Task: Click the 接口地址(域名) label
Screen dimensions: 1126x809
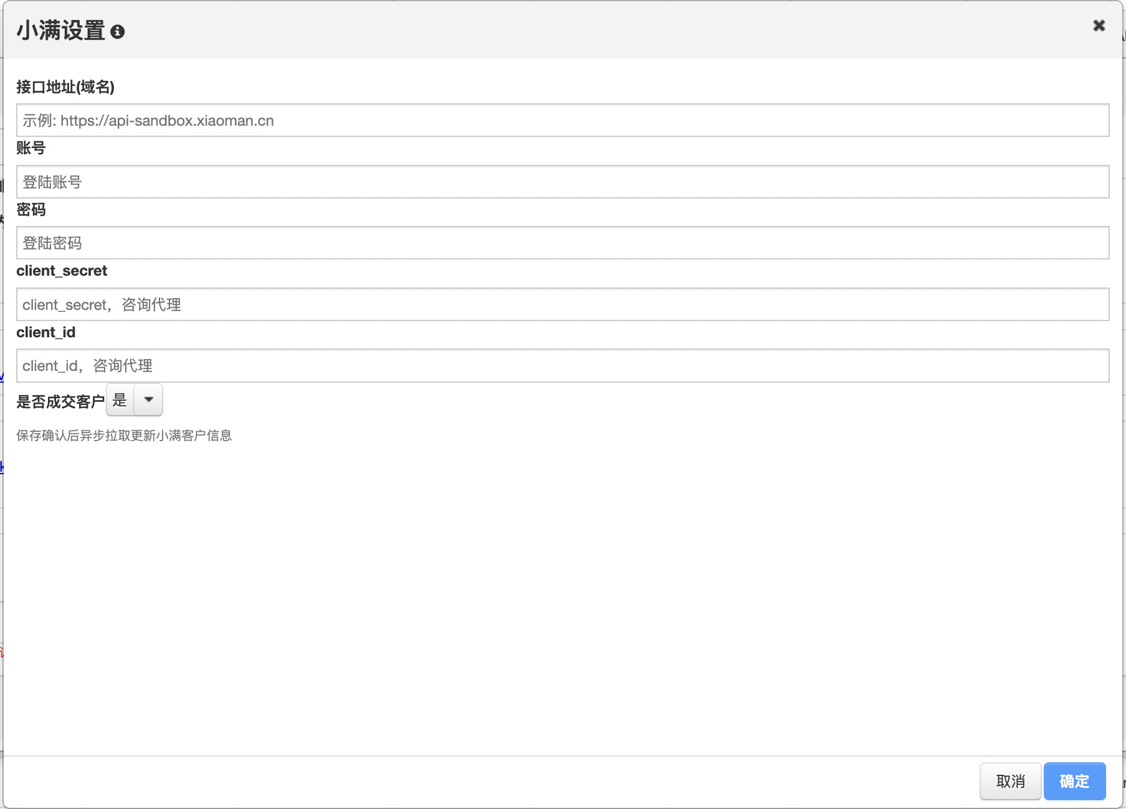Action: (65, 87)
